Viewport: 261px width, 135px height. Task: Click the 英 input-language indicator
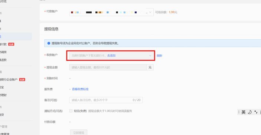244,112
